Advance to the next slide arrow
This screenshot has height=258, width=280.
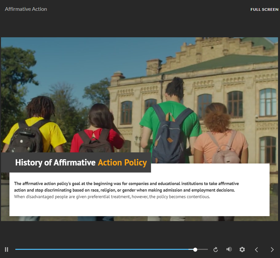coord(272,249)
